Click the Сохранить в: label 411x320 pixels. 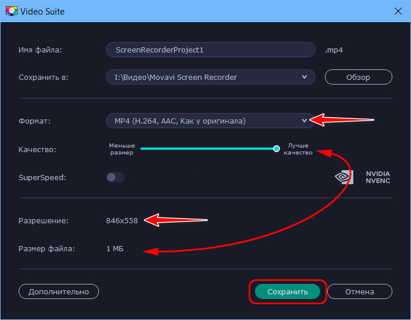click(44, 77)
